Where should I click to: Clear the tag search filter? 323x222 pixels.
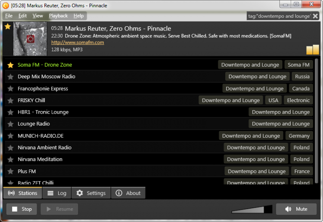315,16
